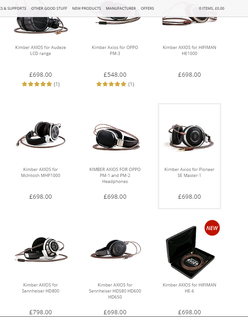
Task: Follow Kimber AXIOS for Audeze LCD link
Action: (41, 50)
